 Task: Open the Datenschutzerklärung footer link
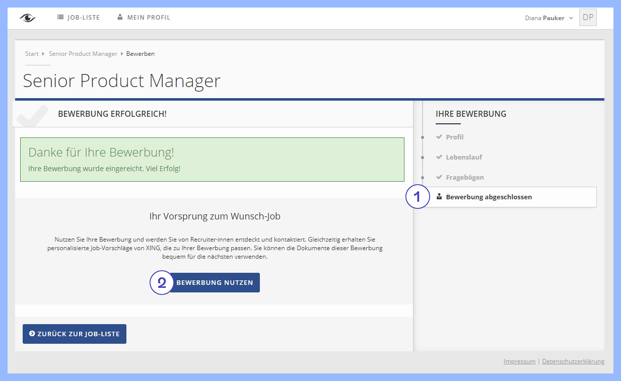[573, 361]
